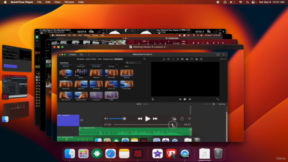Select the highlighted Ripple transition thumbnail

pos(112,95)
